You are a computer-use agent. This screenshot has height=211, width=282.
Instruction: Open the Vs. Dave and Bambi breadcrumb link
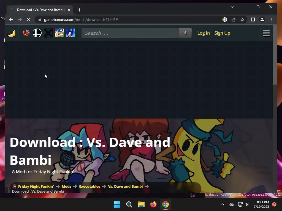pos(125,186)
